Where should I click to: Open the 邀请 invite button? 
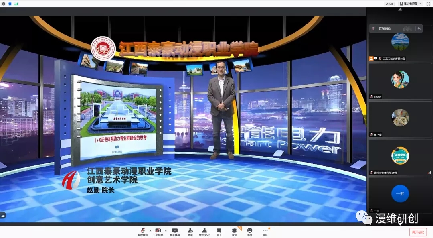[x=190, y=232]
